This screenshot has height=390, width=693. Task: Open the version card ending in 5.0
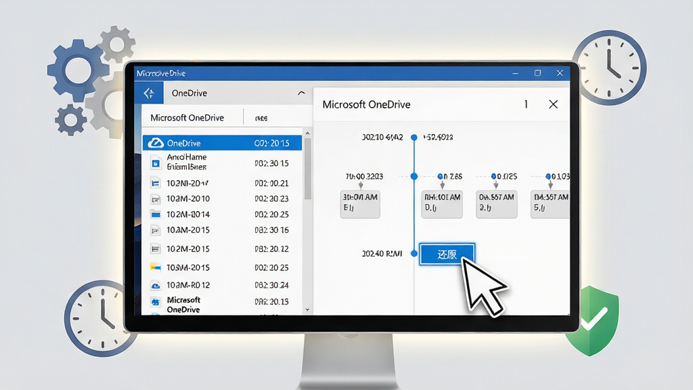550,204
